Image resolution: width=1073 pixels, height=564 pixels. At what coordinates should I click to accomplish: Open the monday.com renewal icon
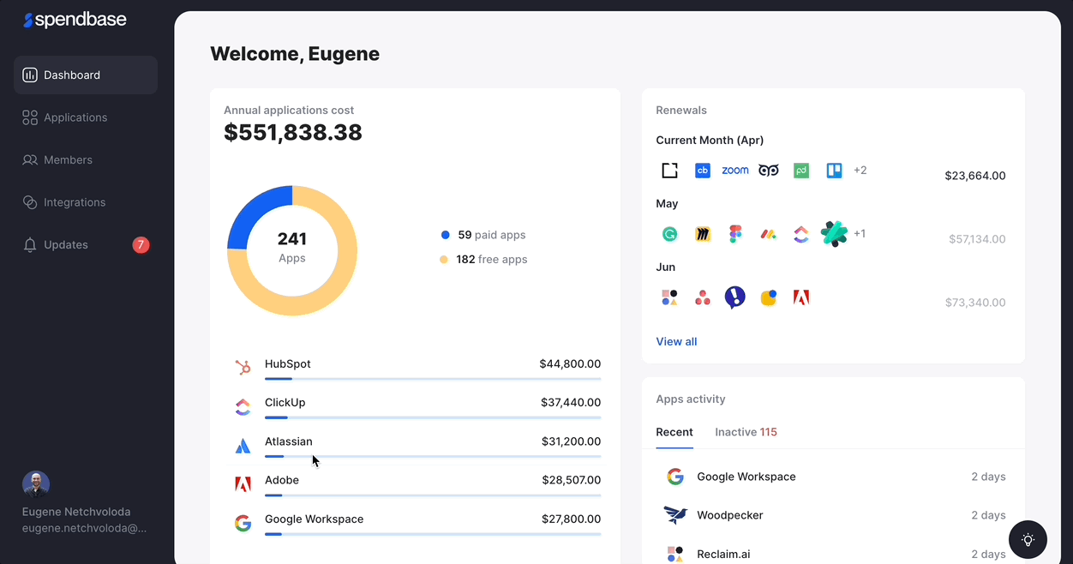tap(769, 234)
